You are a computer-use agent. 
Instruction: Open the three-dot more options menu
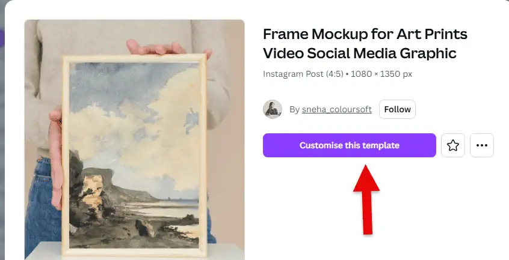pyautogui.click(x=482, y=145)
